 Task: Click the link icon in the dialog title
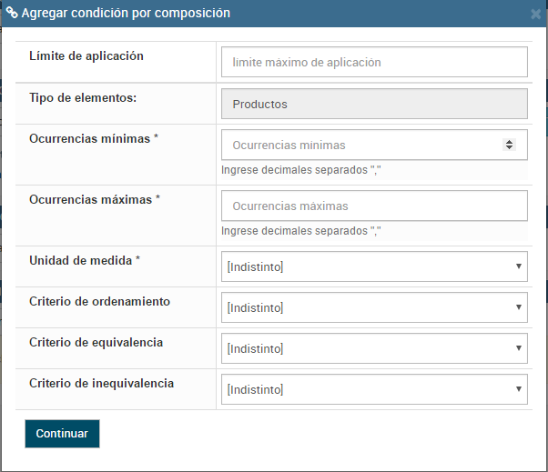coord(12,14)
